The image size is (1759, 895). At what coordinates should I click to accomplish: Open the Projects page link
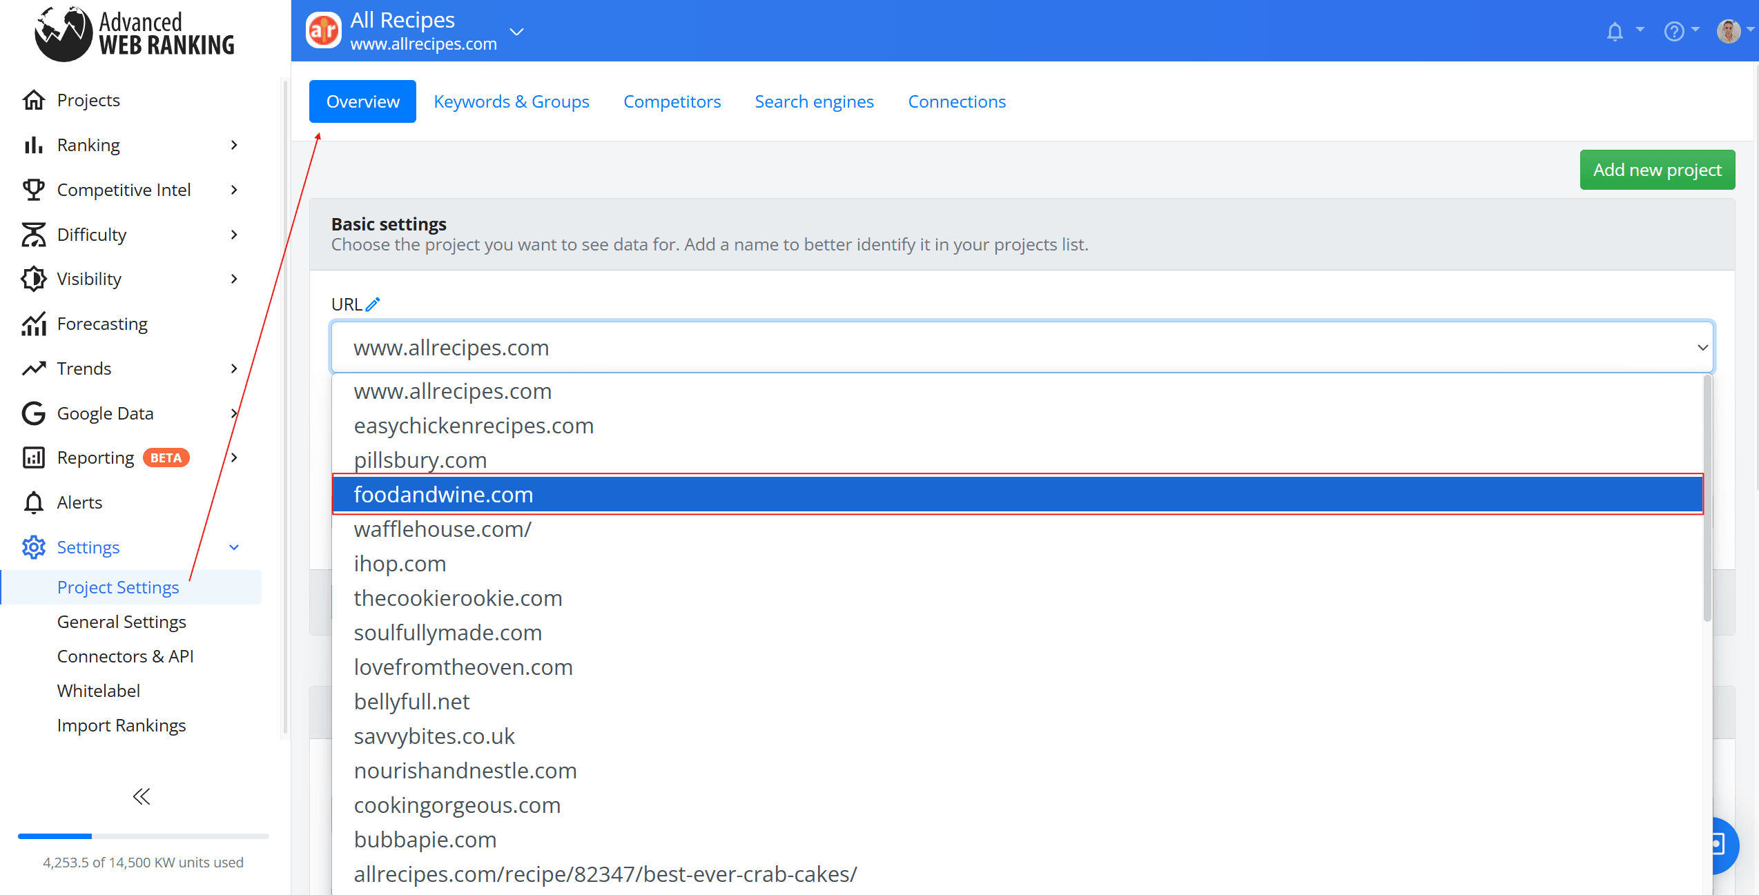(88, 100)
